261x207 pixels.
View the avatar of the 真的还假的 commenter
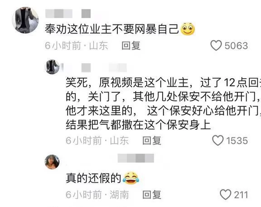[52, 162]
